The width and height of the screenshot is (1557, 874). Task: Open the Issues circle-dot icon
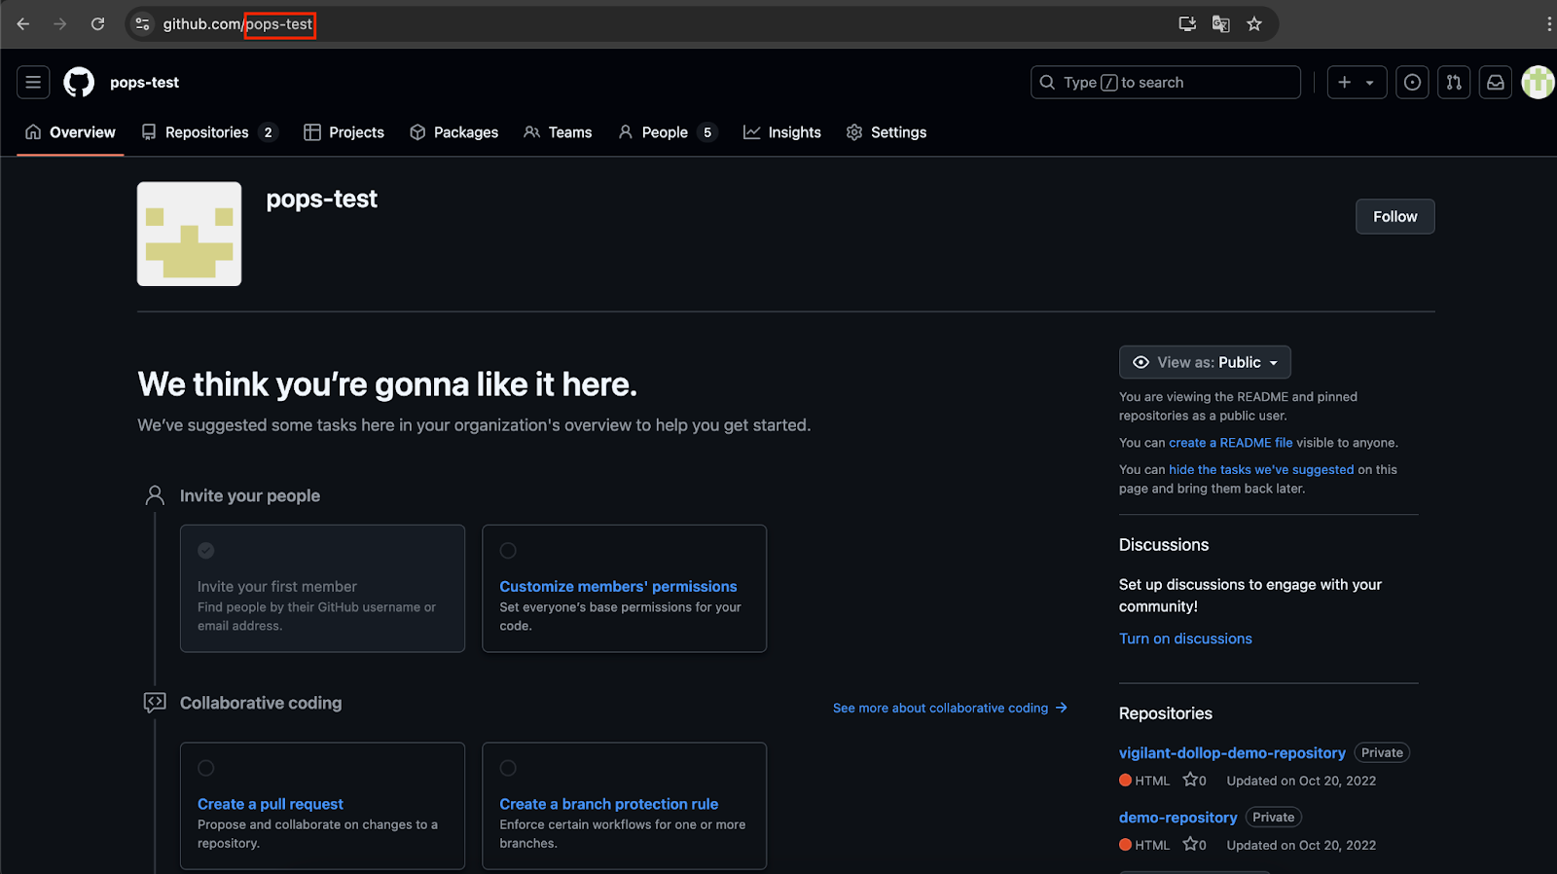tap(1412, 83)
